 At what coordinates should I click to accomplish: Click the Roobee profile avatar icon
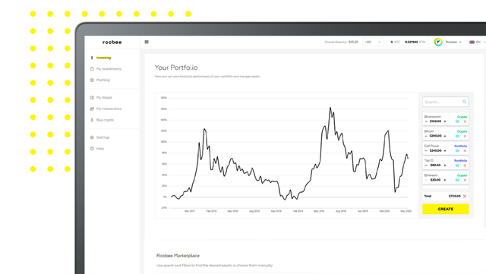(438, 42)
